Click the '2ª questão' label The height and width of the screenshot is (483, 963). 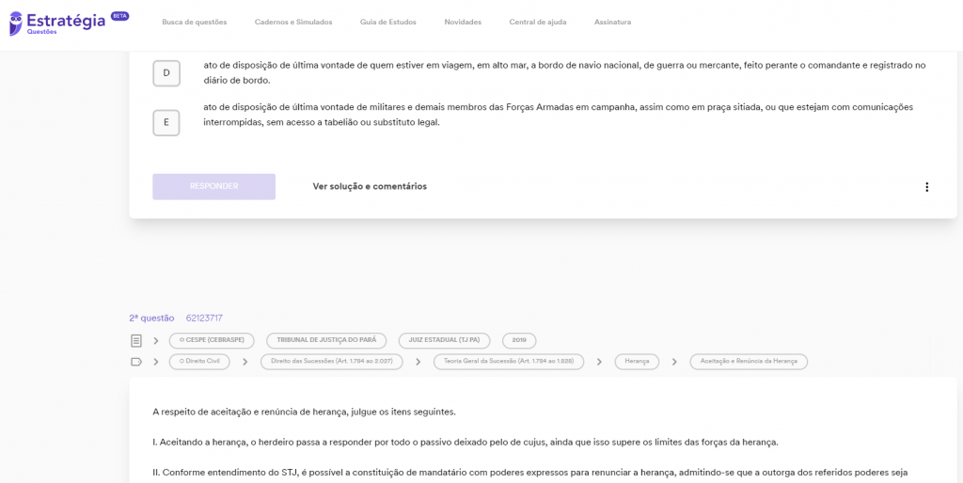151,318
